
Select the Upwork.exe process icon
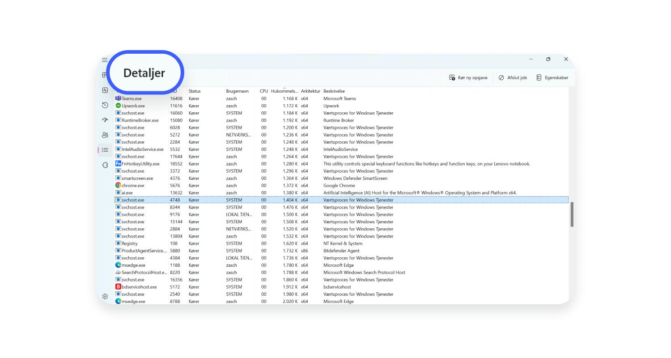tap(118, 106)
